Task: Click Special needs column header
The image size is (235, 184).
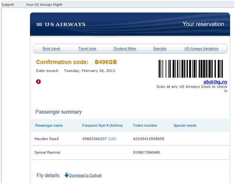Action: [185, 126]
